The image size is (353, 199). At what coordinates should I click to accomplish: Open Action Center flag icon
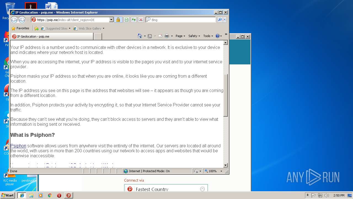pos(314,195)
